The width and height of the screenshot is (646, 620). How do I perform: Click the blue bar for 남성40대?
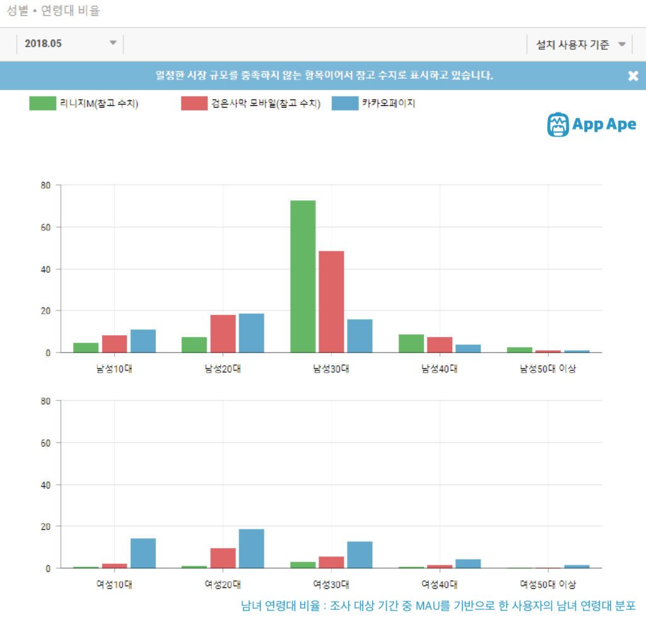click(x=468, y=348)
